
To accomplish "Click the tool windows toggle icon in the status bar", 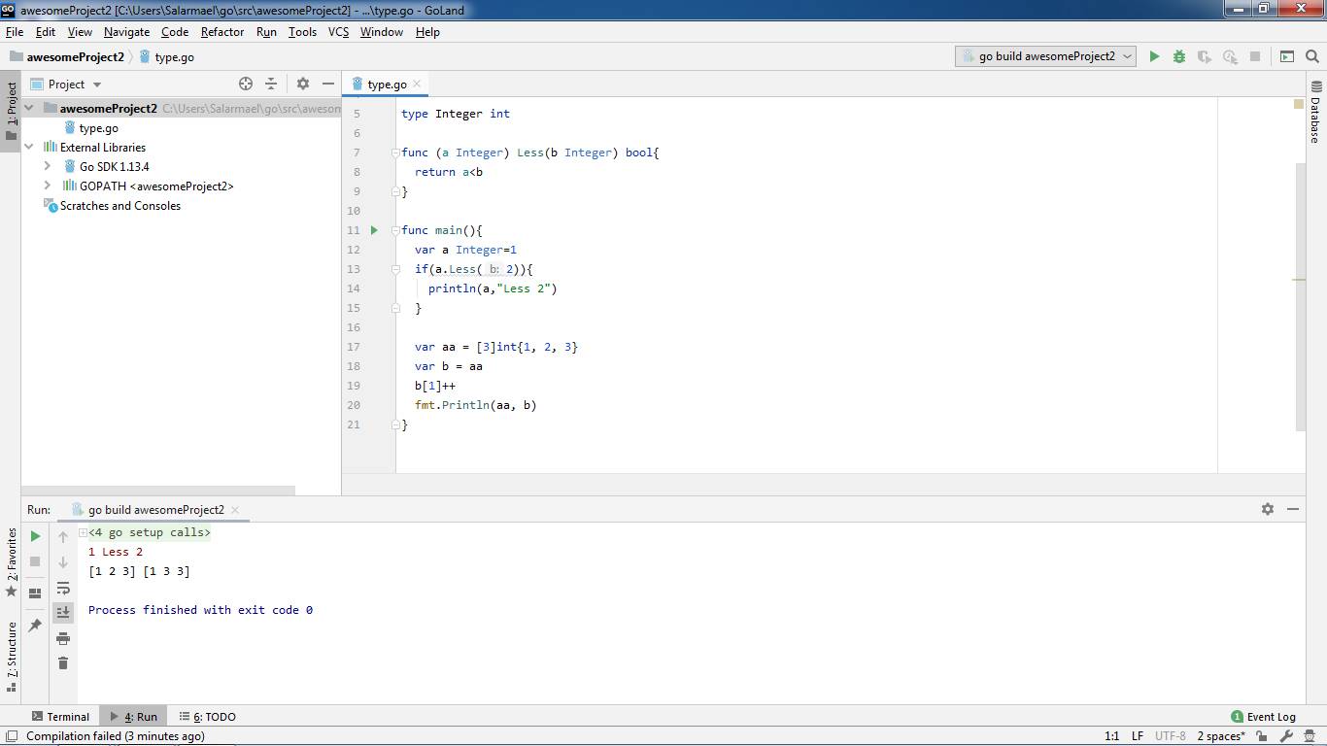I will pyautogui.click(x=12, y=736).
